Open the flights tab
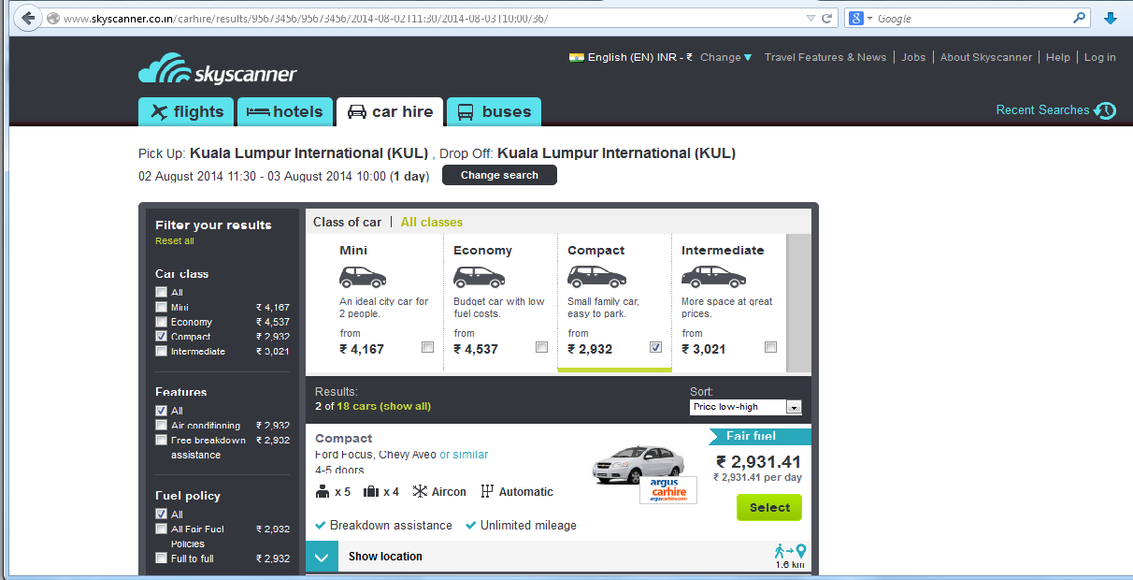 (x=187, y=111)
